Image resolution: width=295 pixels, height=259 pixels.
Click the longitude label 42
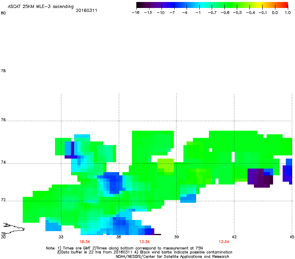[x=234, y=237]
